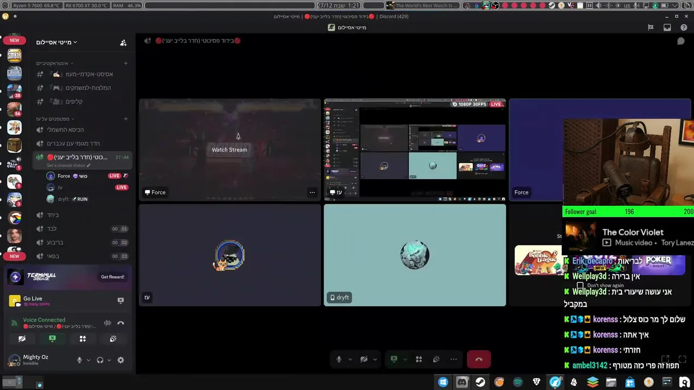Viewport: 694px width, 390px height.
Task: Open activities icon in the voice panel
Action: coord(82,339)
